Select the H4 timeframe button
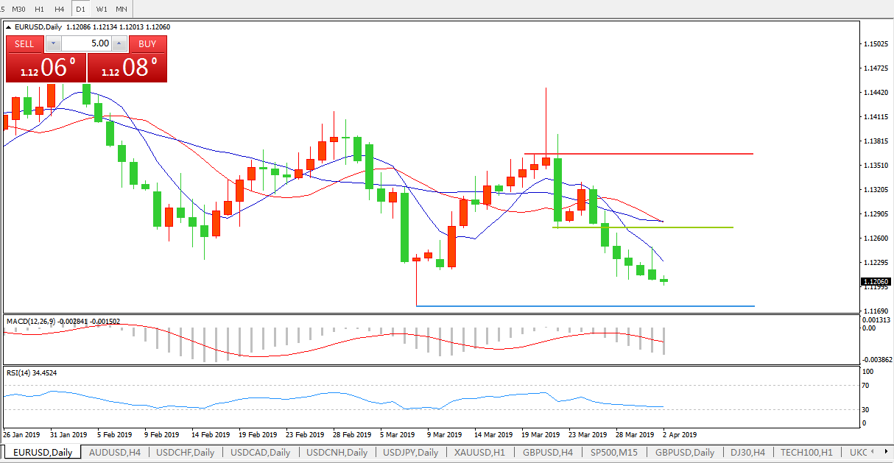This screenshot has height=463, width=894. tap(60, 9)
